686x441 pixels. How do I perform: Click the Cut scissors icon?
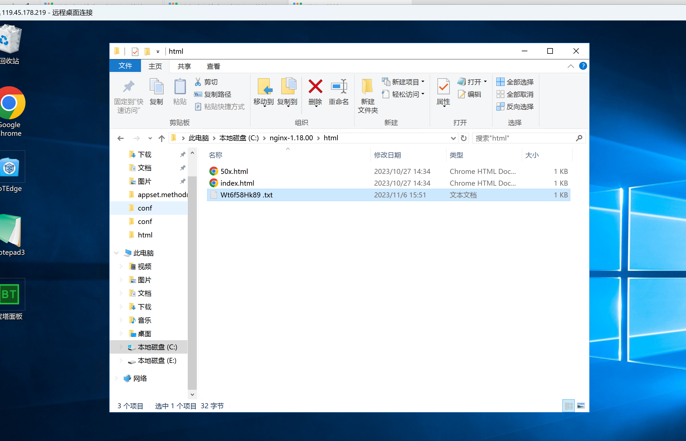(x=198, y=82)
